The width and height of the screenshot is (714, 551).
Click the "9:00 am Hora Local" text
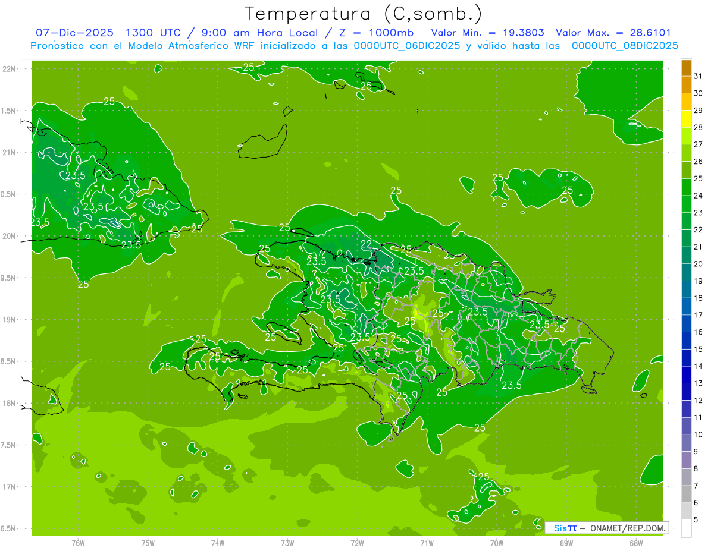coord(262,33)
